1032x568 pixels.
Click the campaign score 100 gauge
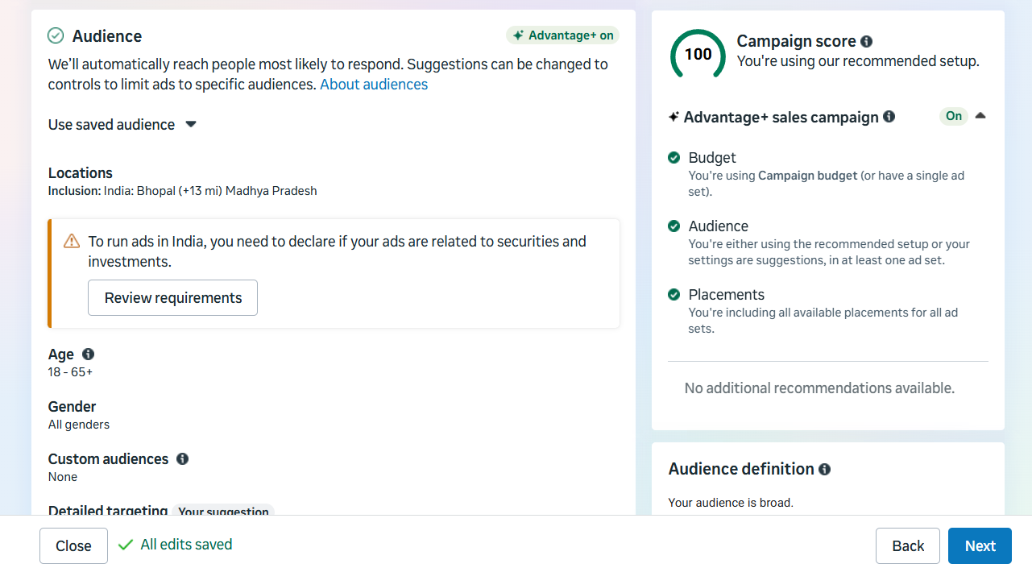click(x=698, y=55)
